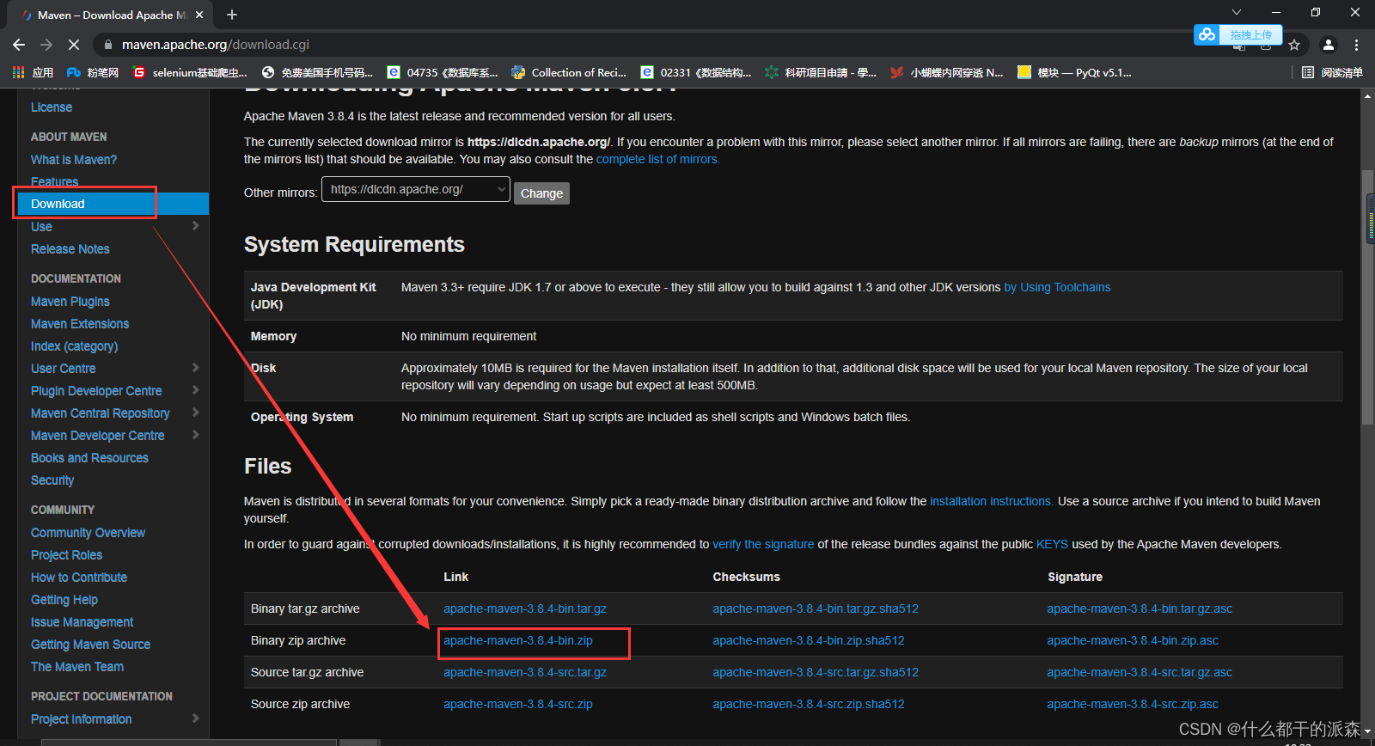Open Features in the sidebar
The image size is (1375, 746).
point(54,182)
